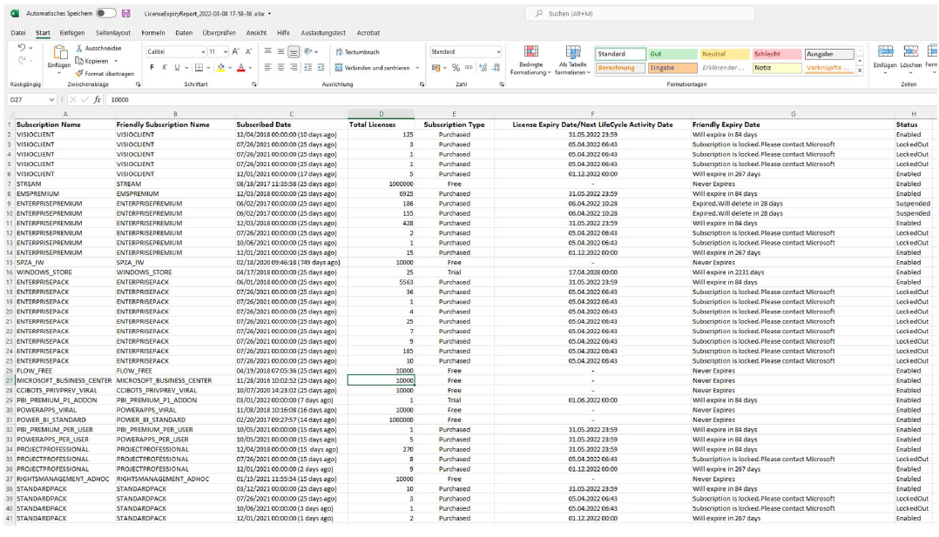The height and width of the screenshot is (537, 939).
Task: Align cell content to the vertical middle
Action: pos(280,52)
